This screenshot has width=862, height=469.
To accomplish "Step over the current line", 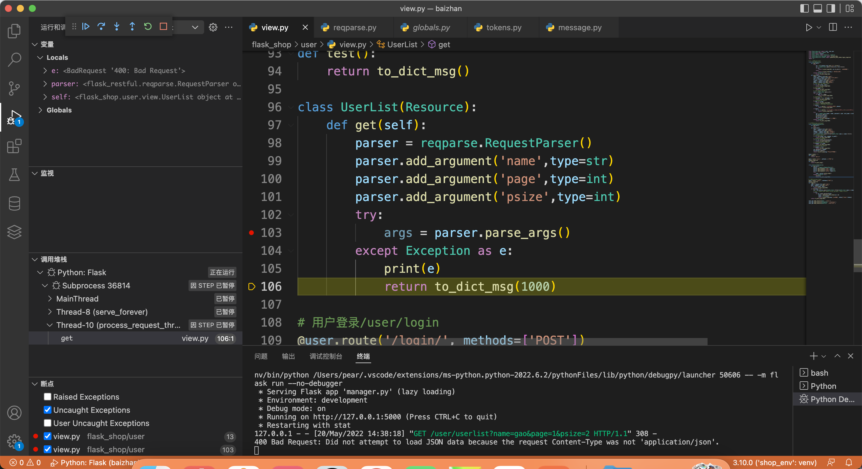I will point(101,26).
